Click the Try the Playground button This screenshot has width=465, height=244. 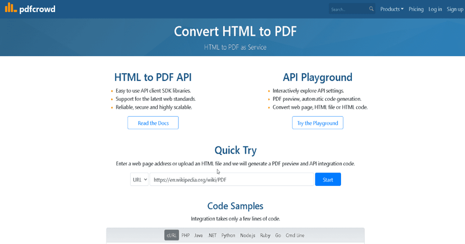coord(318,123)
